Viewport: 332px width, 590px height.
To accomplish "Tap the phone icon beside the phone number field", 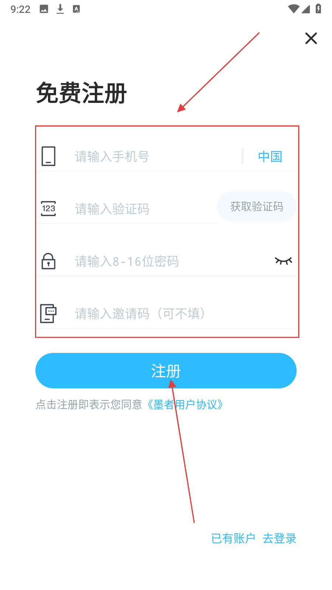I will pyautogui.click(x=48, y=156).
